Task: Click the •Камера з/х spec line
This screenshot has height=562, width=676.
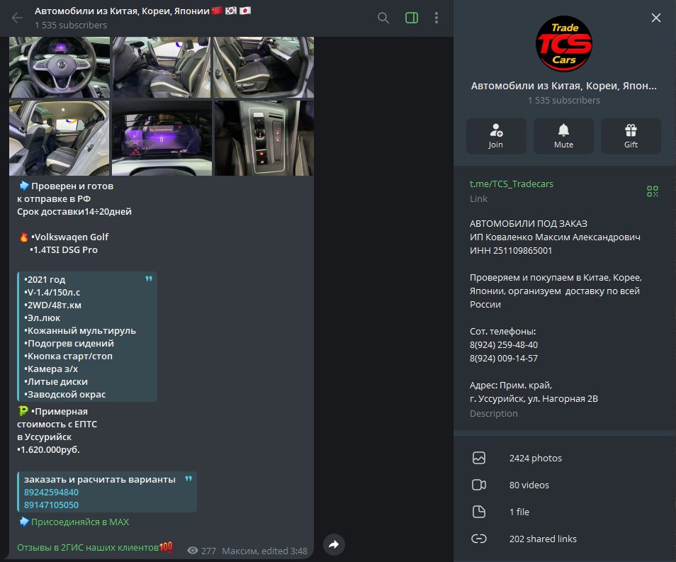Action: tap(51, 369)
